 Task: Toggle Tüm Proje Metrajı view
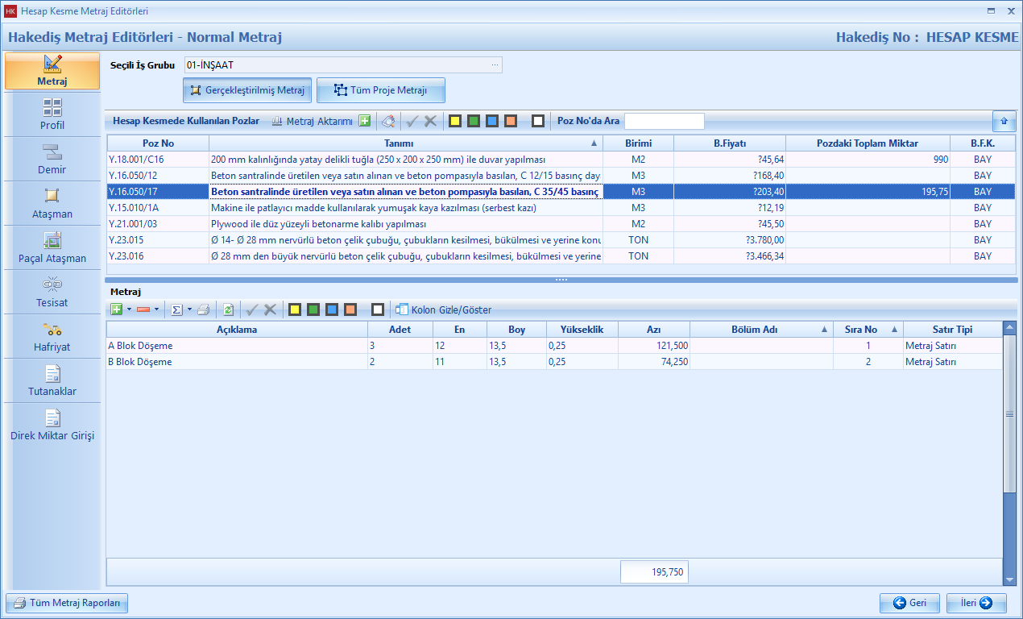tap(380, 90)
